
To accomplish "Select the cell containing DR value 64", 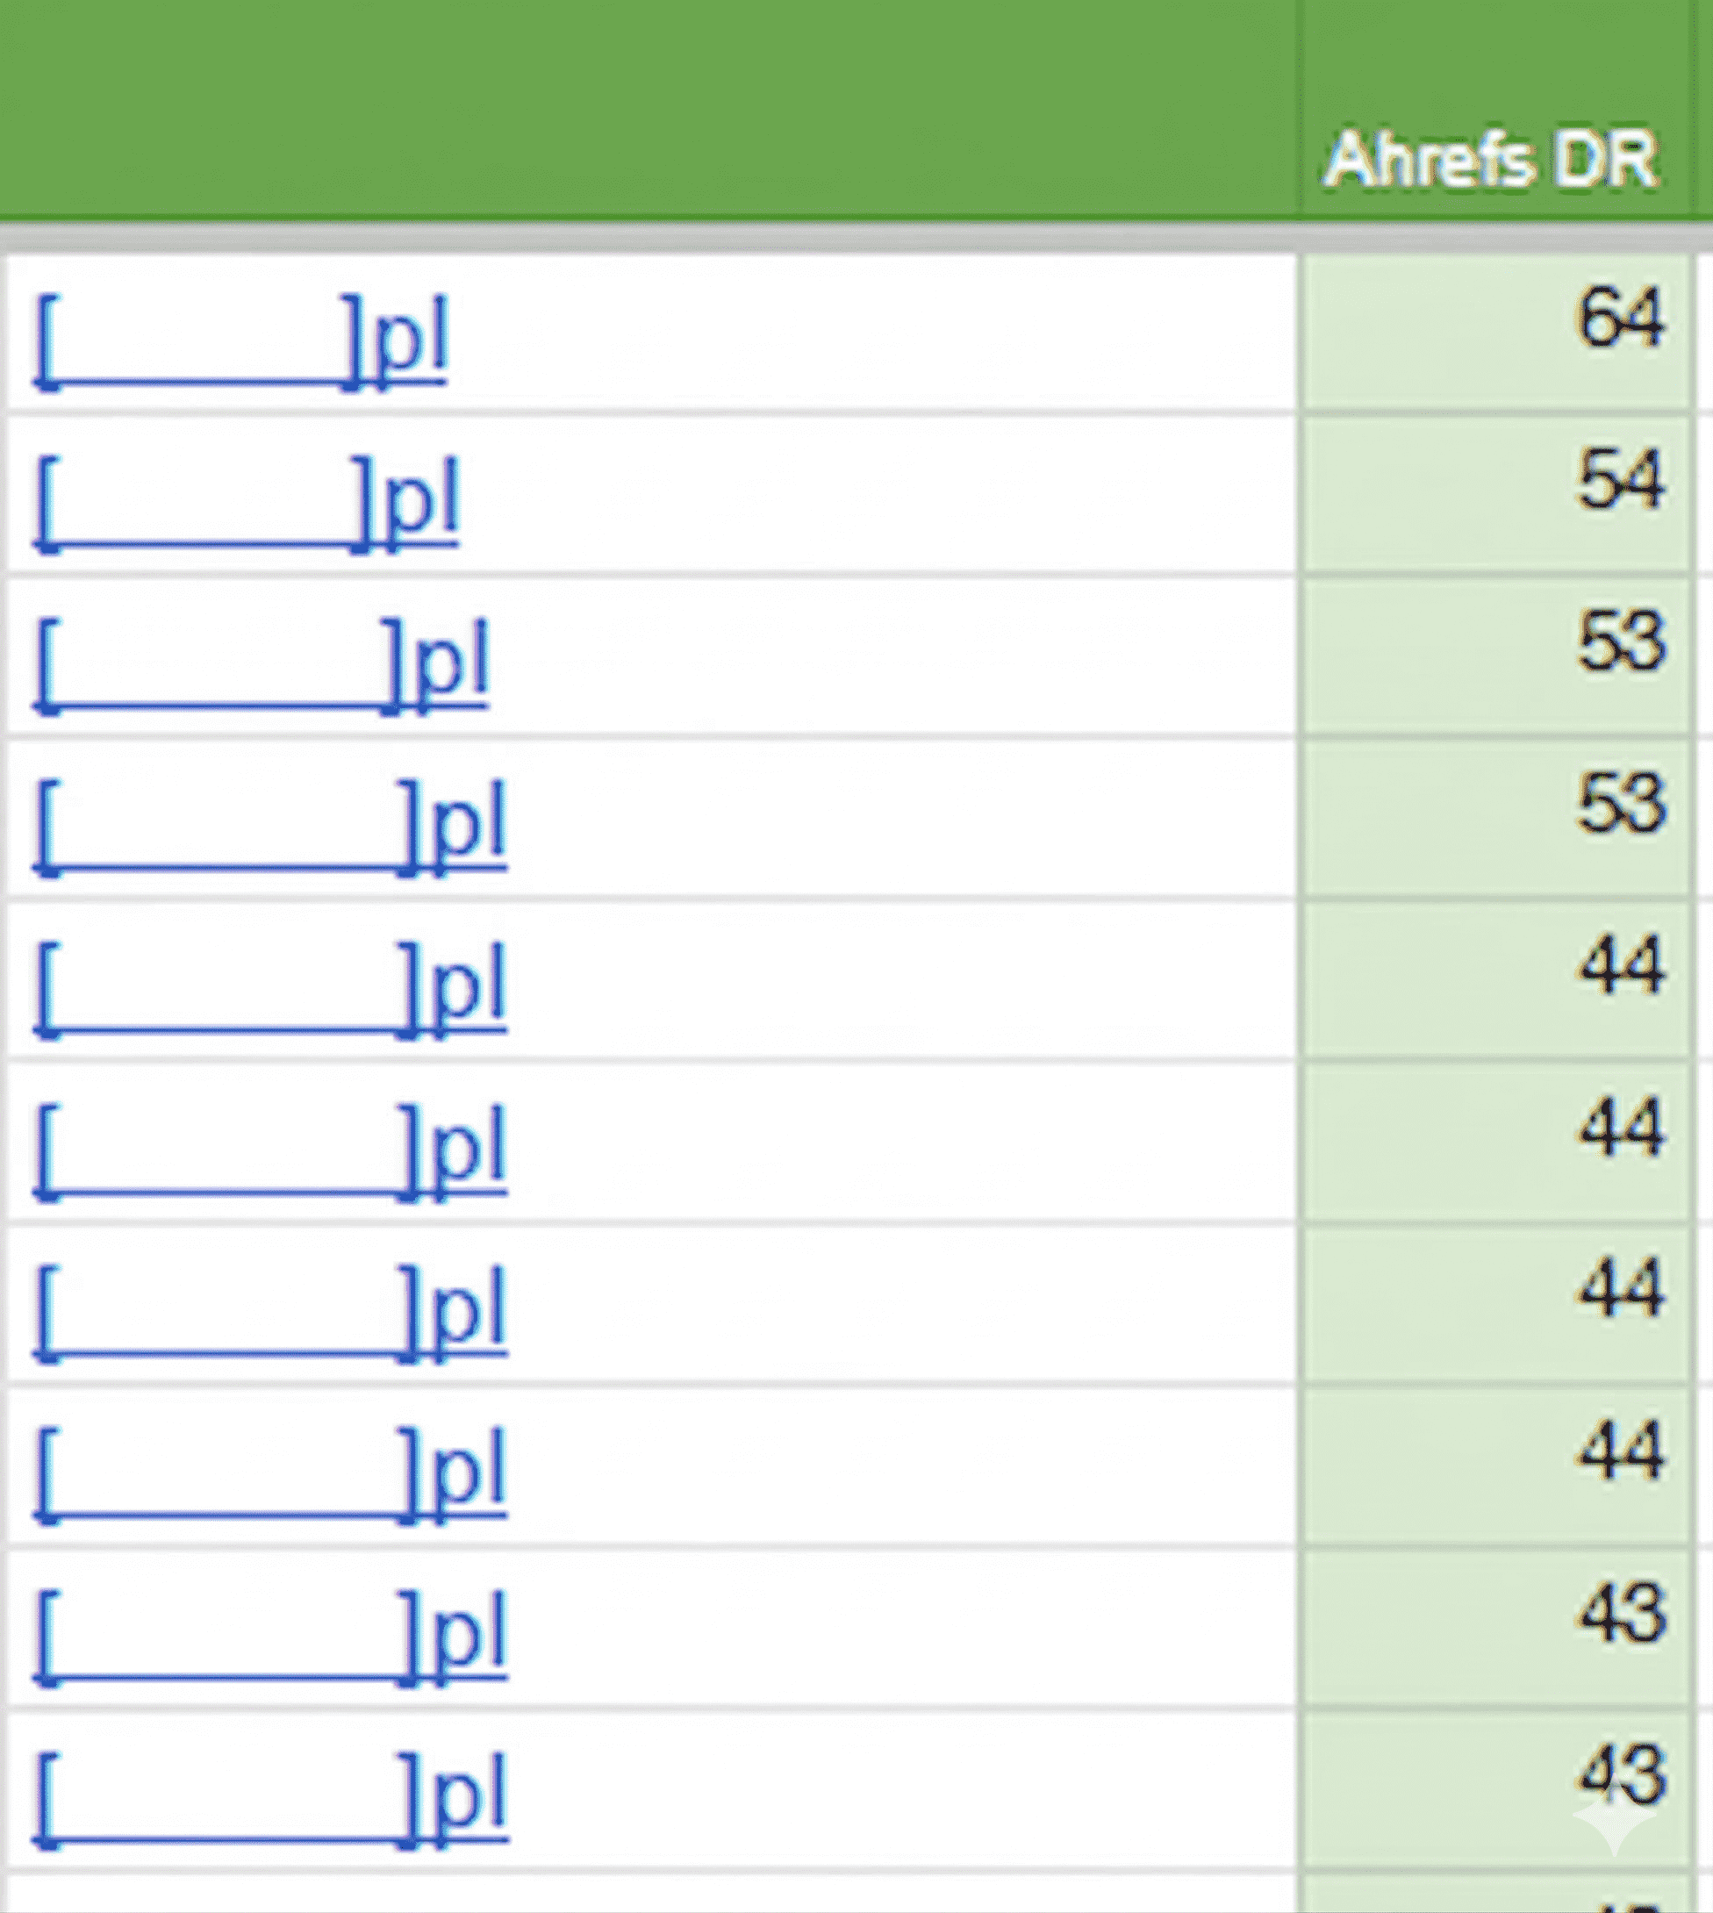I will click(1494, 331).
